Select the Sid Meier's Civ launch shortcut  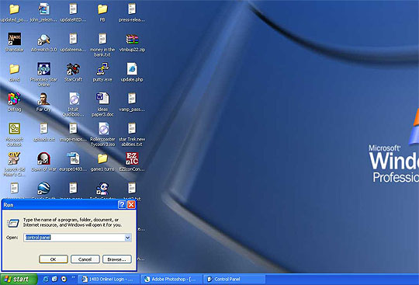point(15,158)
